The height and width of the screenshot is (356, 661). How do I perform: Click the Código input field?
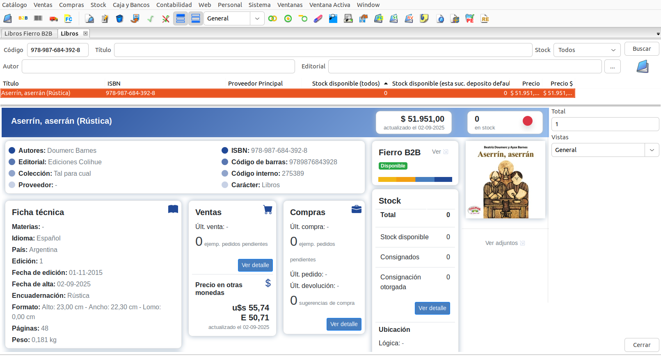tap(58, 50)
